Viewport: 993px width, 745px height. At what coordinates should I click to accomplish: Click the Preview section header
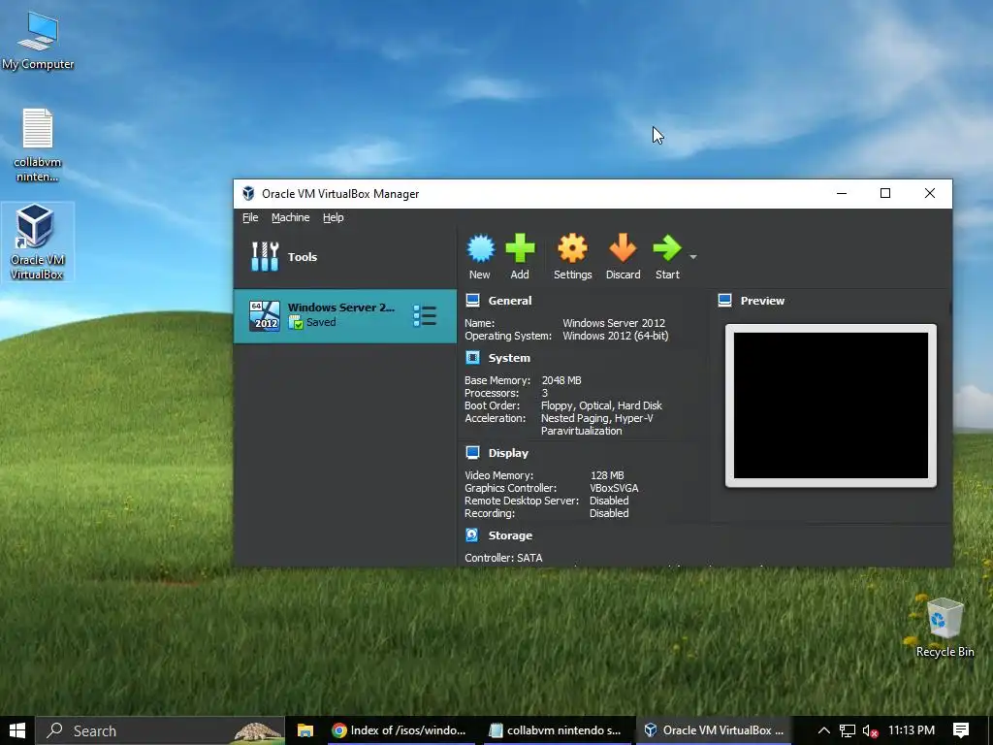(762, 301)
